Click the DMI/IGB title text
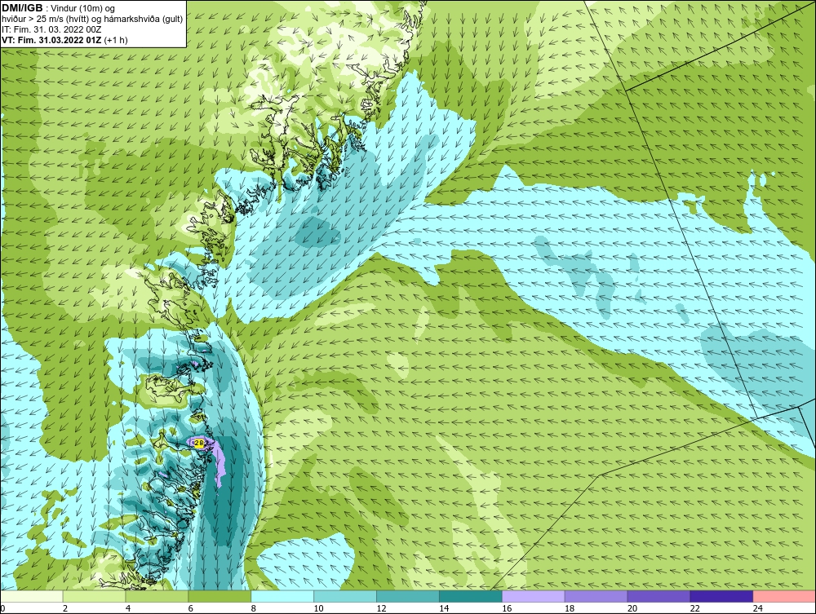Viewport: 816px width, 614px height. coord(22,8)
